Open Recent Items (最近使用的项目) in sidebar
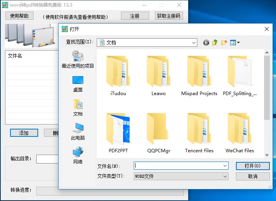 coord(77,60)
